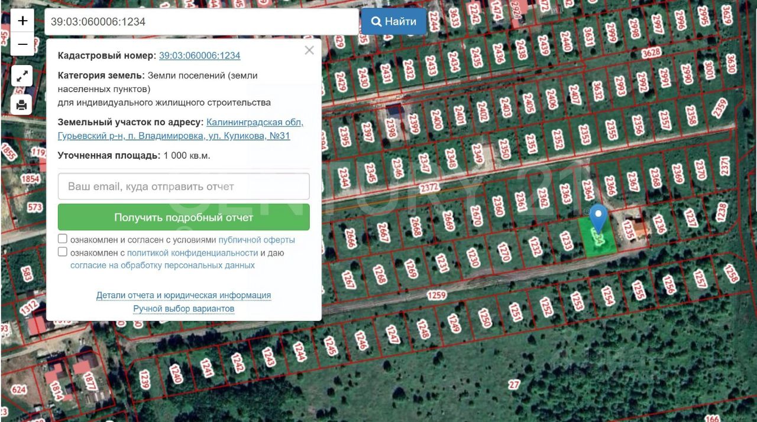
Task: Select parcel 2344 on the map
Action: 344,177
